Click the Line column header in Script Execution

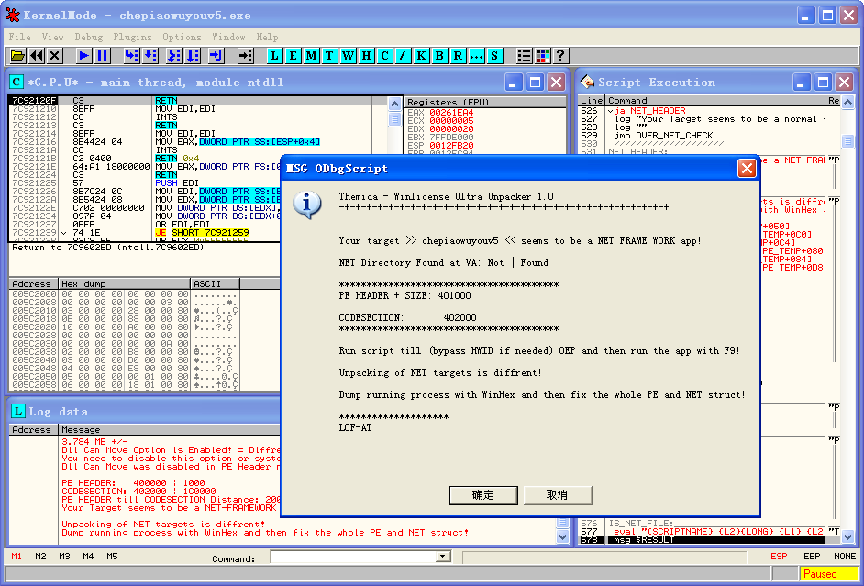click(x=592, y=100)
